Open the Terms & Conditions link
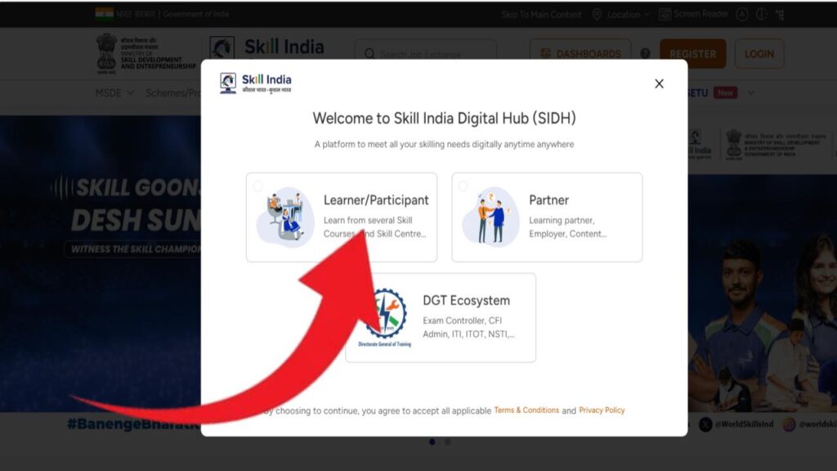837x471 pixels. coord(527,410)
